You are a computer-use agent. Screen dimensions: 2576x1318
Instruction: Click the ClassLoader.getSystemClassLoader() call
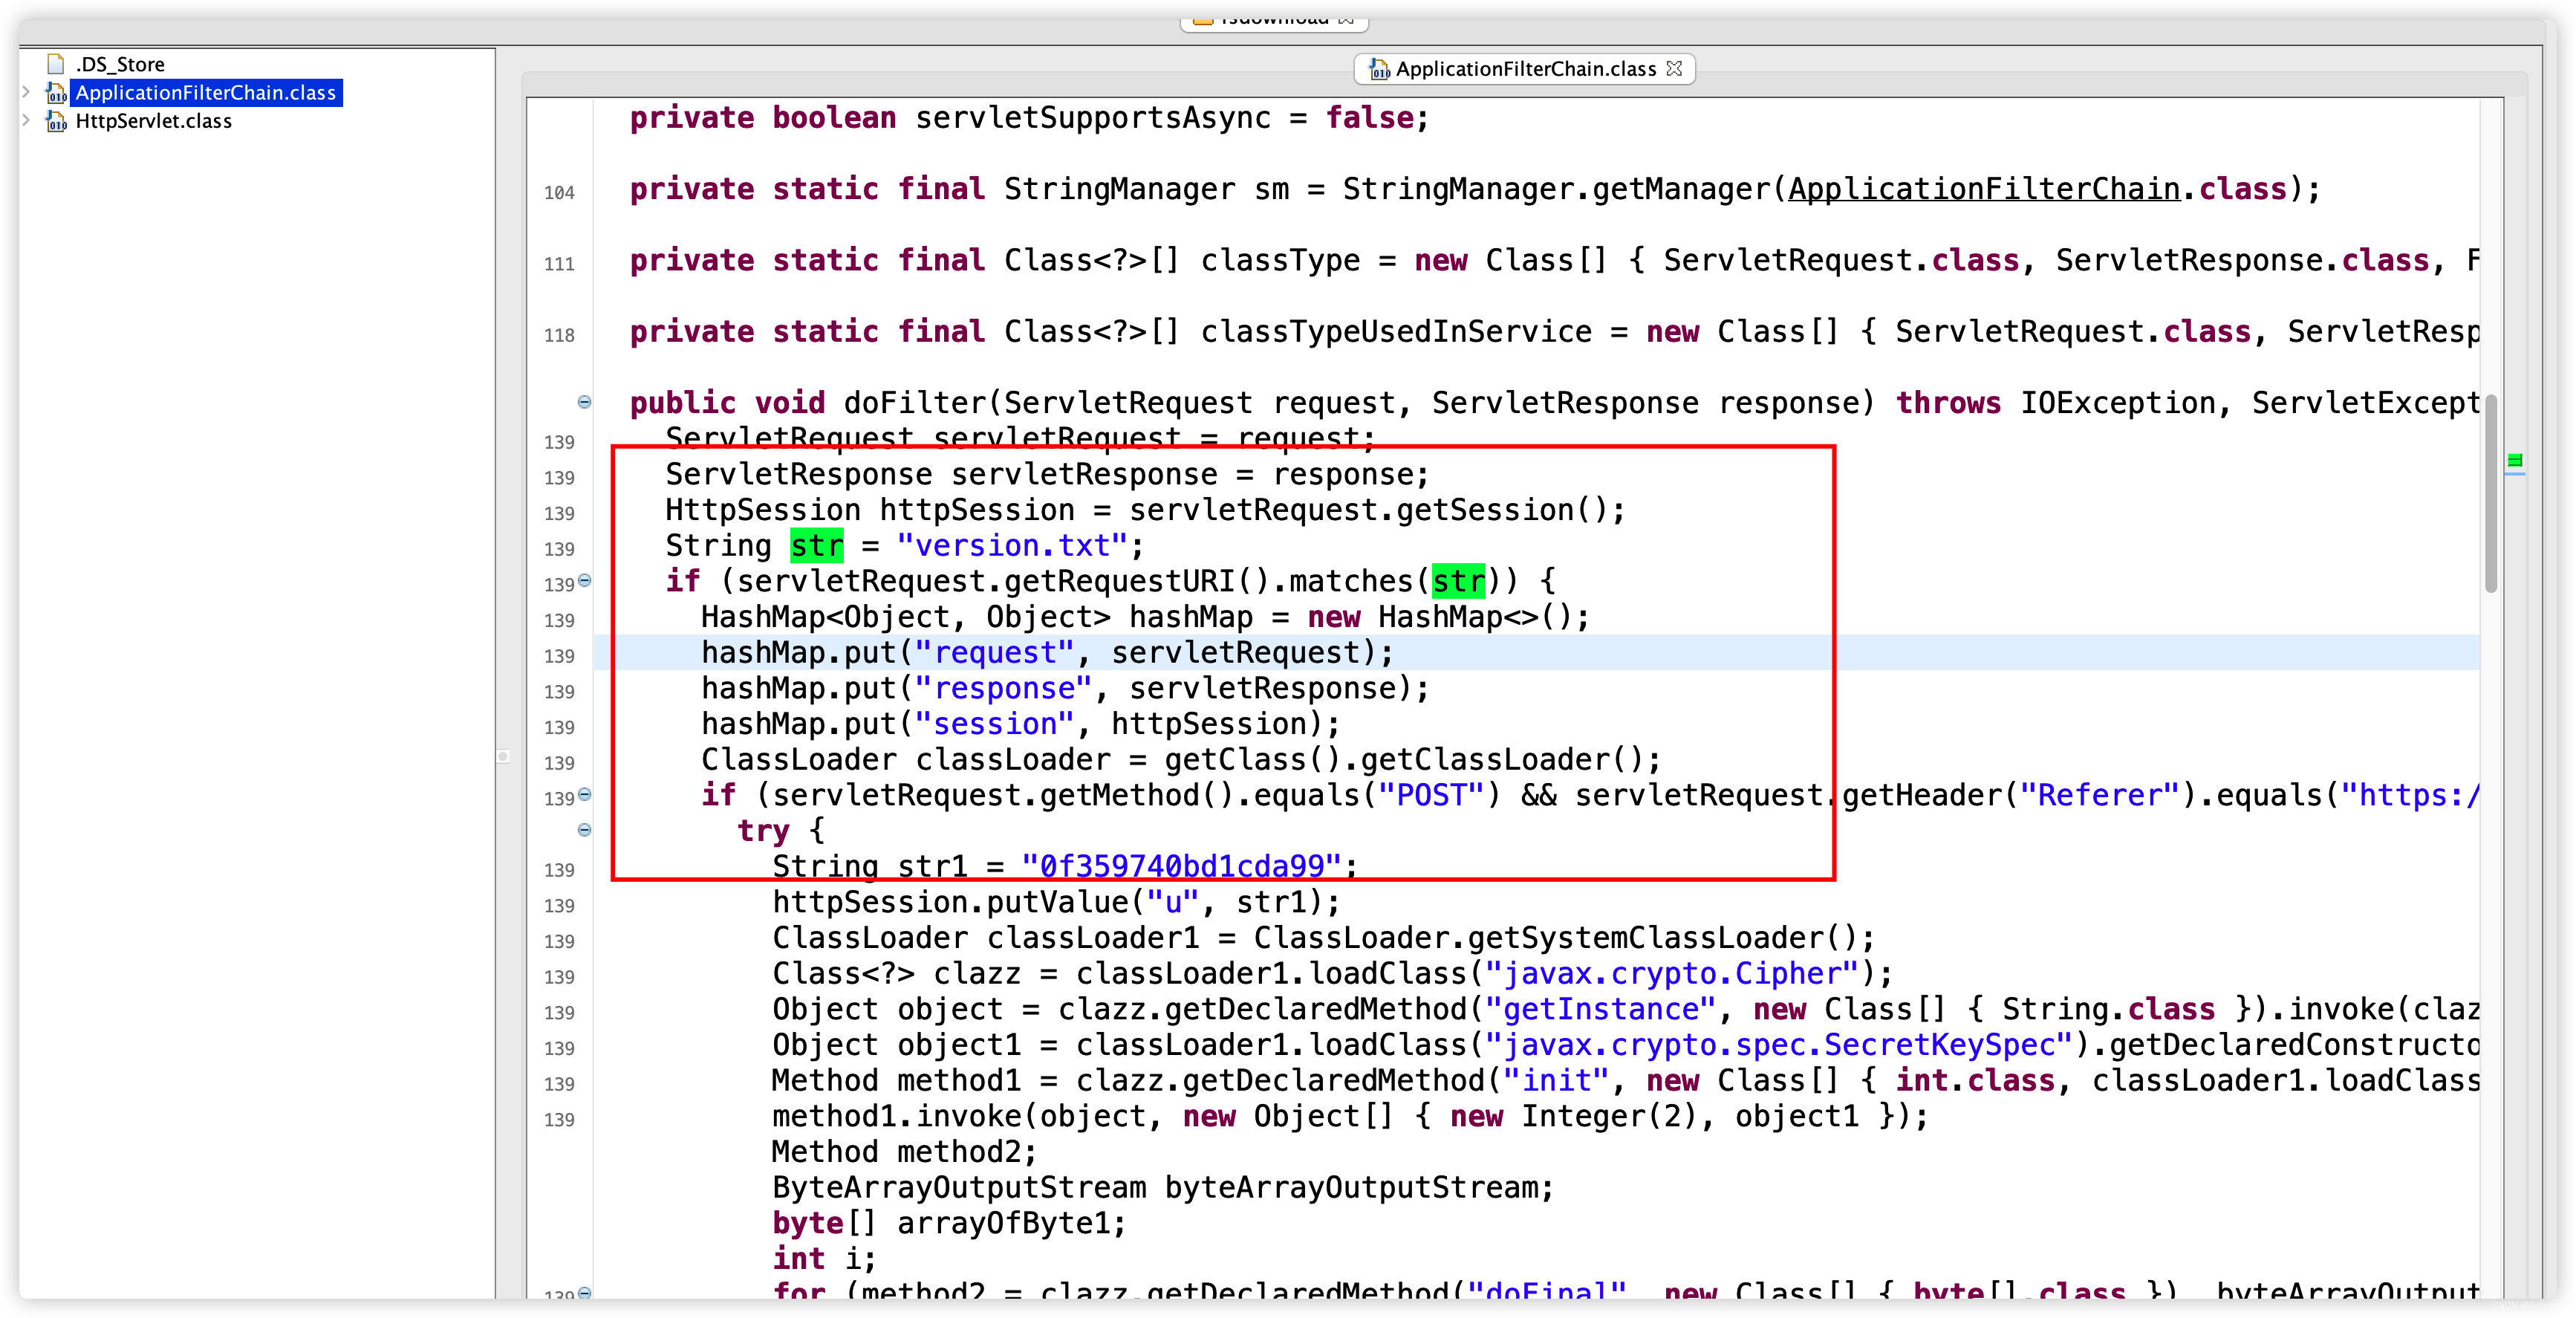[1564, 937]
